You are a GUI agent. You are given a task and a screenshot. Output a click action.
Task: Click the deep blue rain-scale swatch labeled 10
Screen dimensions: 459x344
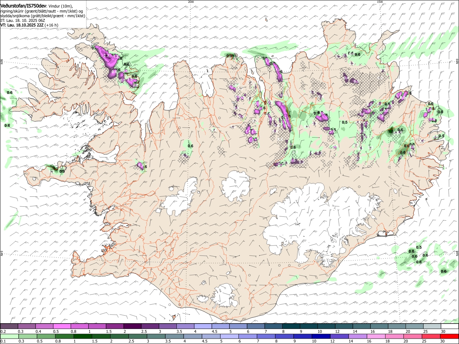click(x=321, y=336)
